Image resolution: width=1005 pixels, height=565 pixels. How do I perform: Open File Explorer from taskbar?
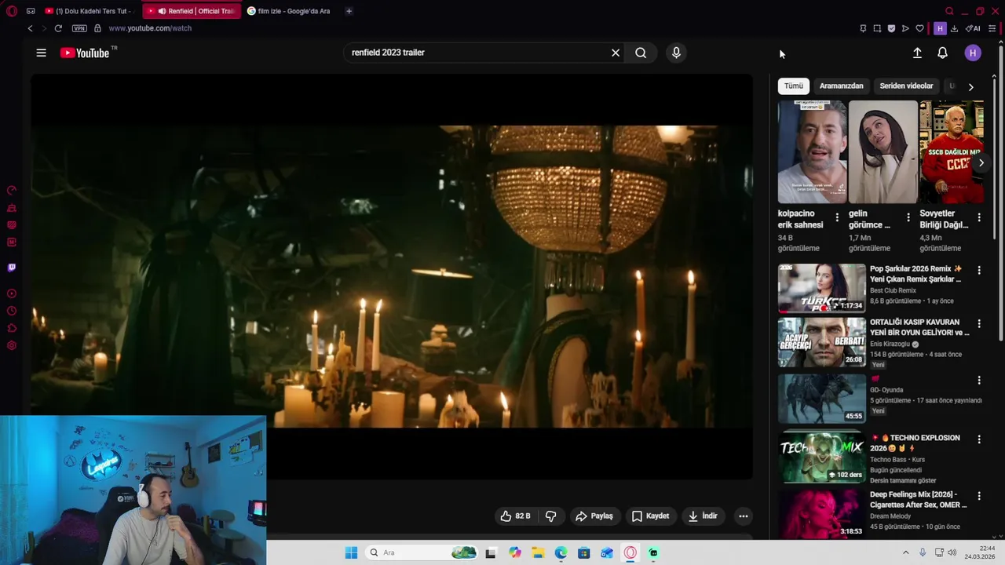pos(537,552)
